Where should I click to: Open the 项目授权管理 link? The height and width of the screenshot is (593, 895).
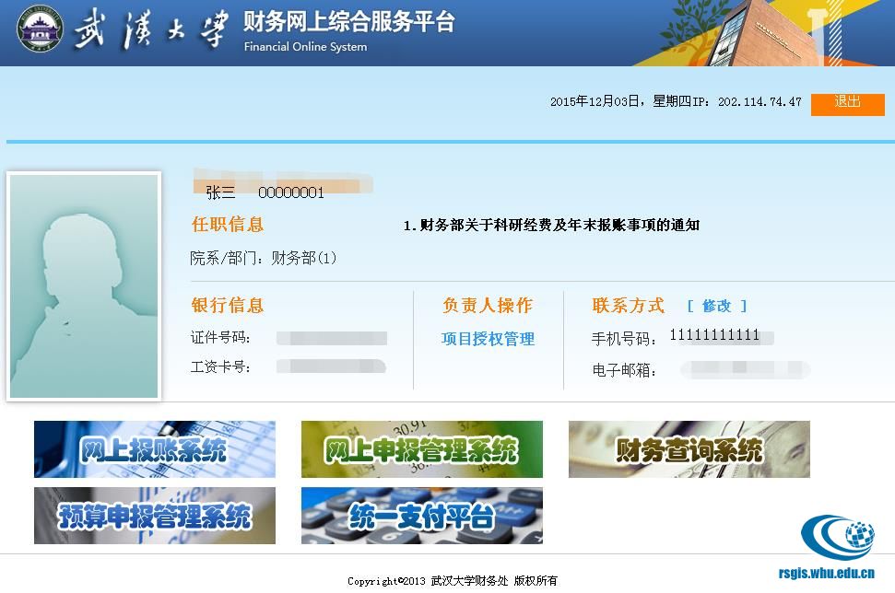pos(488,339)
